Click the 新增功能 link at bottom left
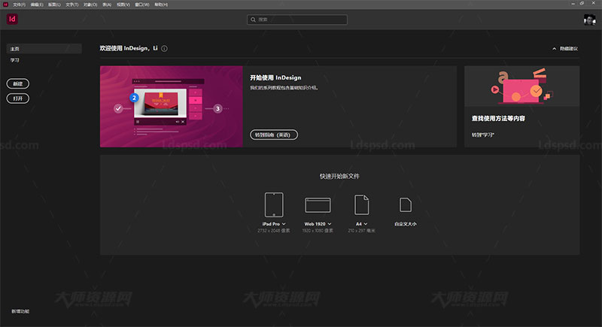Image resolution: width=602 pixels, height=327 pixels. pyautogui.click(x=20, y=311)
